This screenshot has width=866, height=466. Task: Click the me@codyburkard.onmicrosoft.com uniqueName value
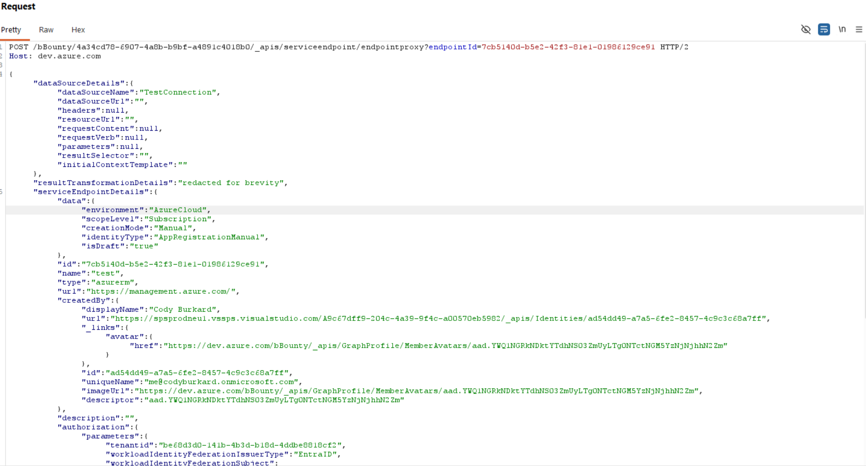click(x=221, y=382)
